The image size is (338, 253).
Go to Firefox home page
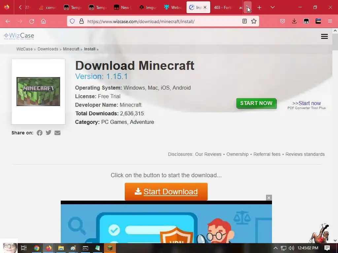click(x=43, y=21)
